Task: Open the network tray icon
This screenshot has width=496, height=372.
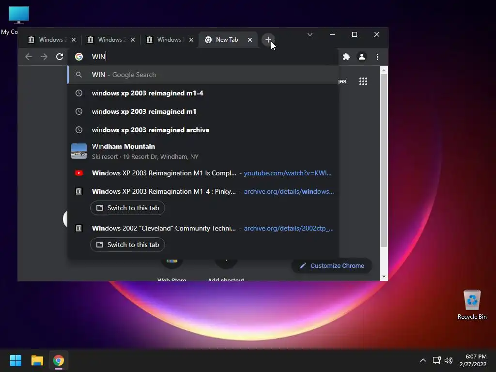Action: pos(437,360)
